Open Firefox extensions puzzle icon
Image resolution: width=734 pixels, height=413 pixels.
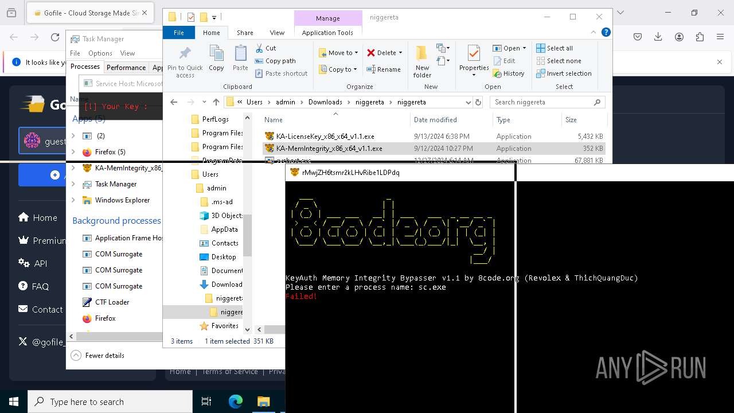tap(700, 37)
